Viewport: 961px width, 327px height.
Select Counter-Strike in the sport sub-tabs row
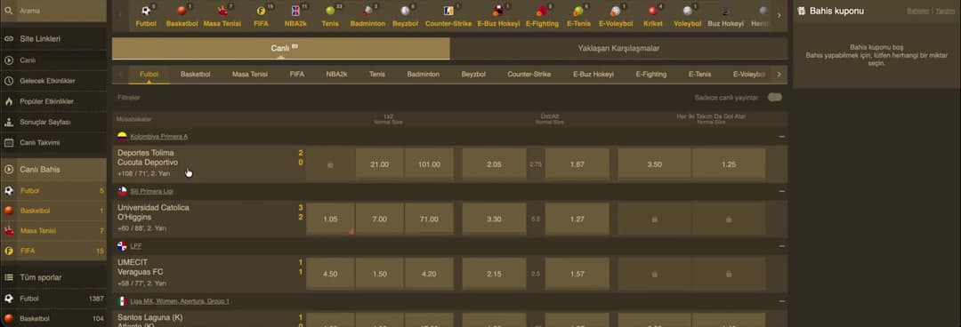click(529, 74)
